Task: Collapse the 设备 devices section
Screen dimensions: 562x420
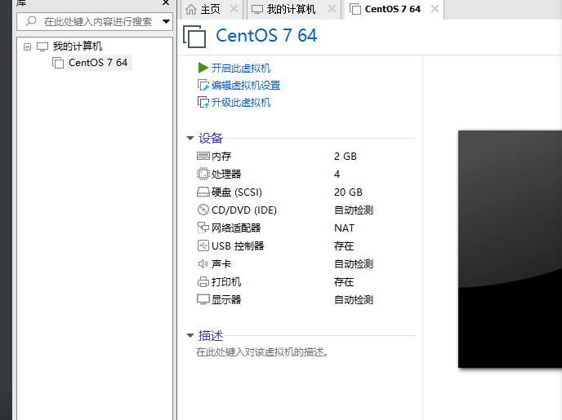Action: click(190, 138)
